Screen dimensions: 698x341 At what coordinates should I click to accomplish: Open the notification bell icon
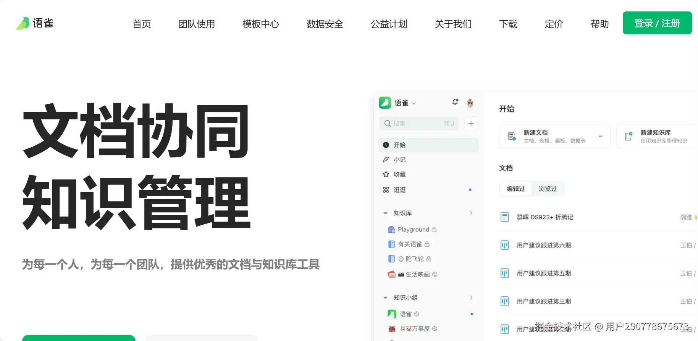[x=455, y=102]
